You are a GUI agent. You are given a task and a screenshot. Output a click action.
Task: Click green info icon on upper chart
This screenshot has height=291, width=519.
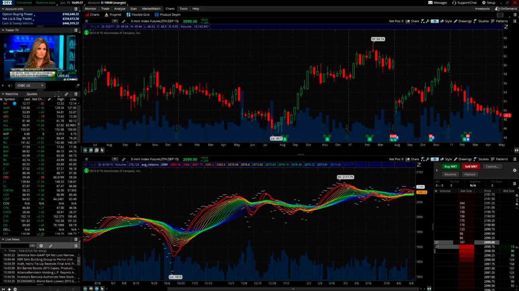86,33
